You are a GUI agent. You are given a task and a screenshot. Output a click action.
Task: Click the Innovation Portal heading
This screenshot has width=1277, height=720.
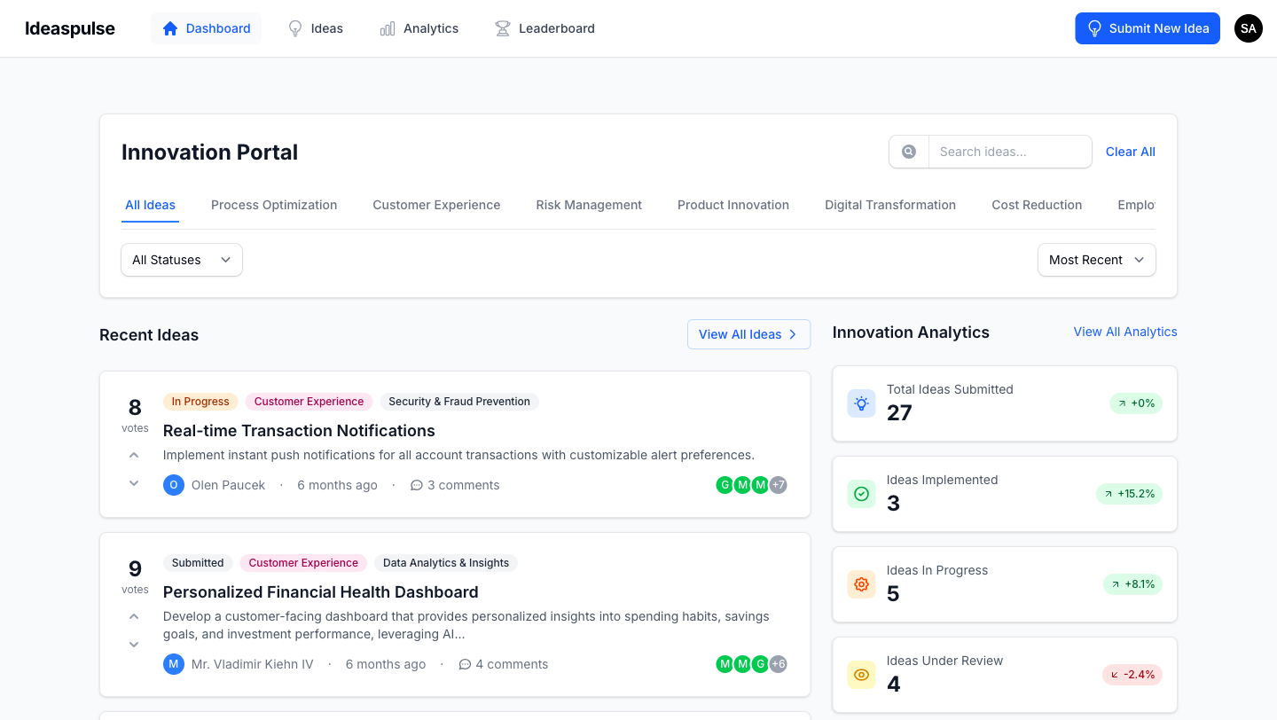[x=210, y=153]
